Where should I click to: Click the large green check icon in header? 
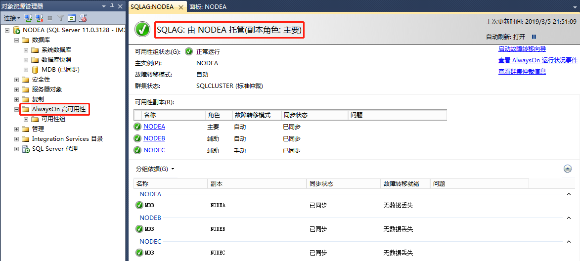(x=142, y=30)
